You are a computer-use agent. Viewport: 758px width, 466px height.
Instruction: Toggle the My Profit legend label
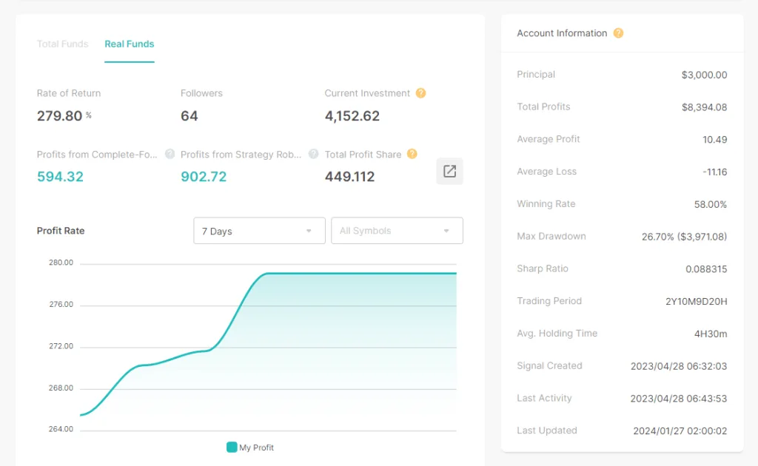pyautogui.click(x=256, y=448)
